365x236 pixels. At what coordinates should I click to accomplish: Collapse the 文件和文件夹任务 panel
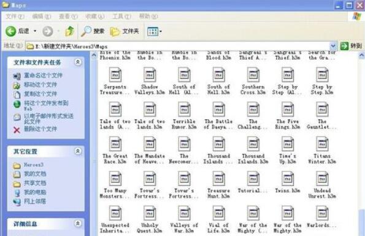pos(78,62)
